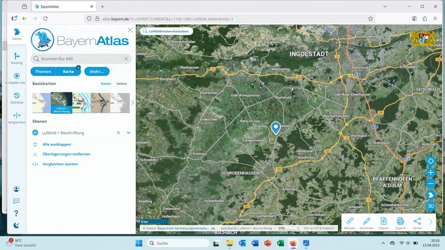445x250 pixels.
Task: Click the Überlagerungen entfernen link
Action: [x=66, y=154]
